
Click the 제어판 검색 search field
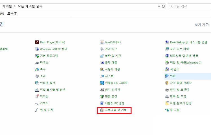pos(190,6)
